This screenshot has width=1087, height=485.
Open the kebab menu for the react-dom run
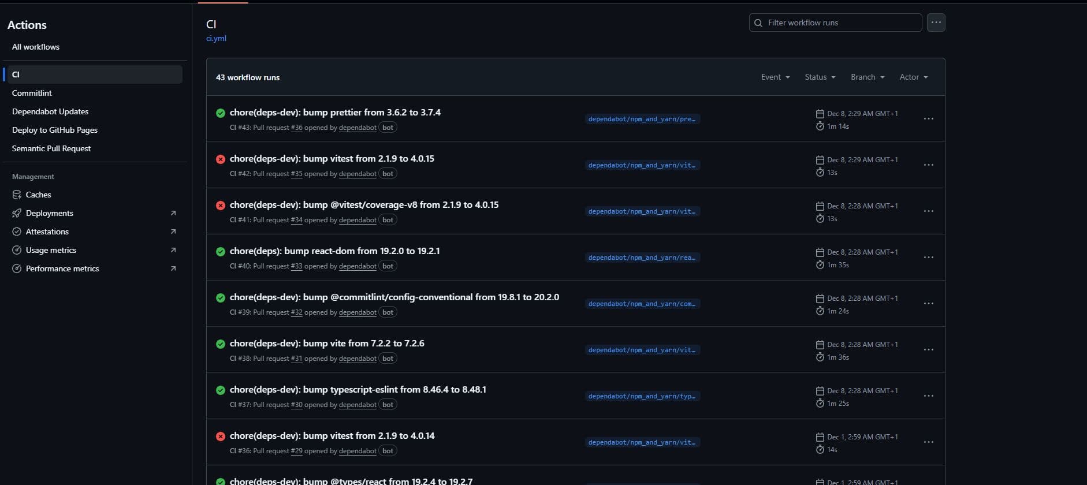tap(928, 258)
